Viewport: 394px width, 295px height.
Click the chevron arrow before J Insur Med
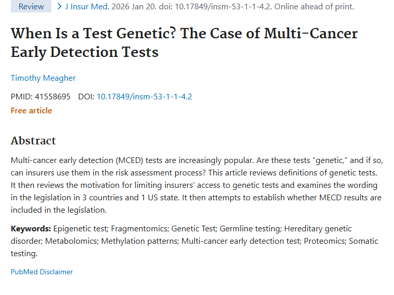pyautogui.click(x=60, y=7)
